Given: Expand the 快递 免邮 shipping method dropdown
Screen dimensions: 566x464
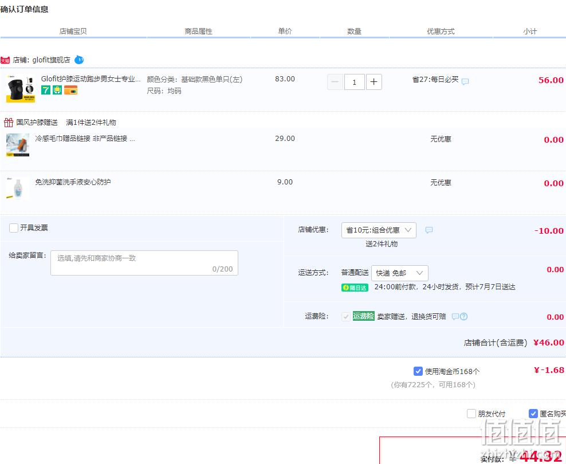Looking at the screenshot, I should point(400,273).
